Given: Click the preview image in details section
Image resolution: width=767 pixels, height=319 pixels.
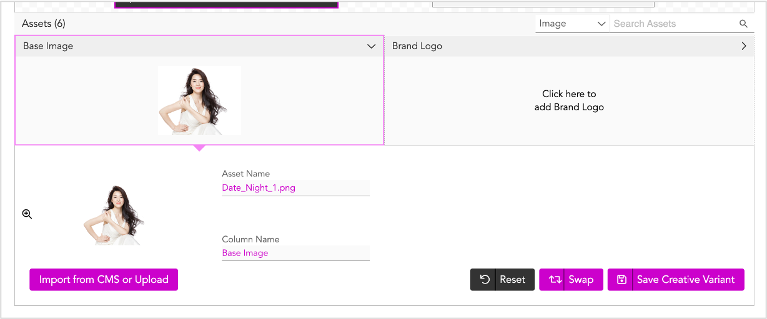Looking at the screenshot, I should [x=114, y=215].
